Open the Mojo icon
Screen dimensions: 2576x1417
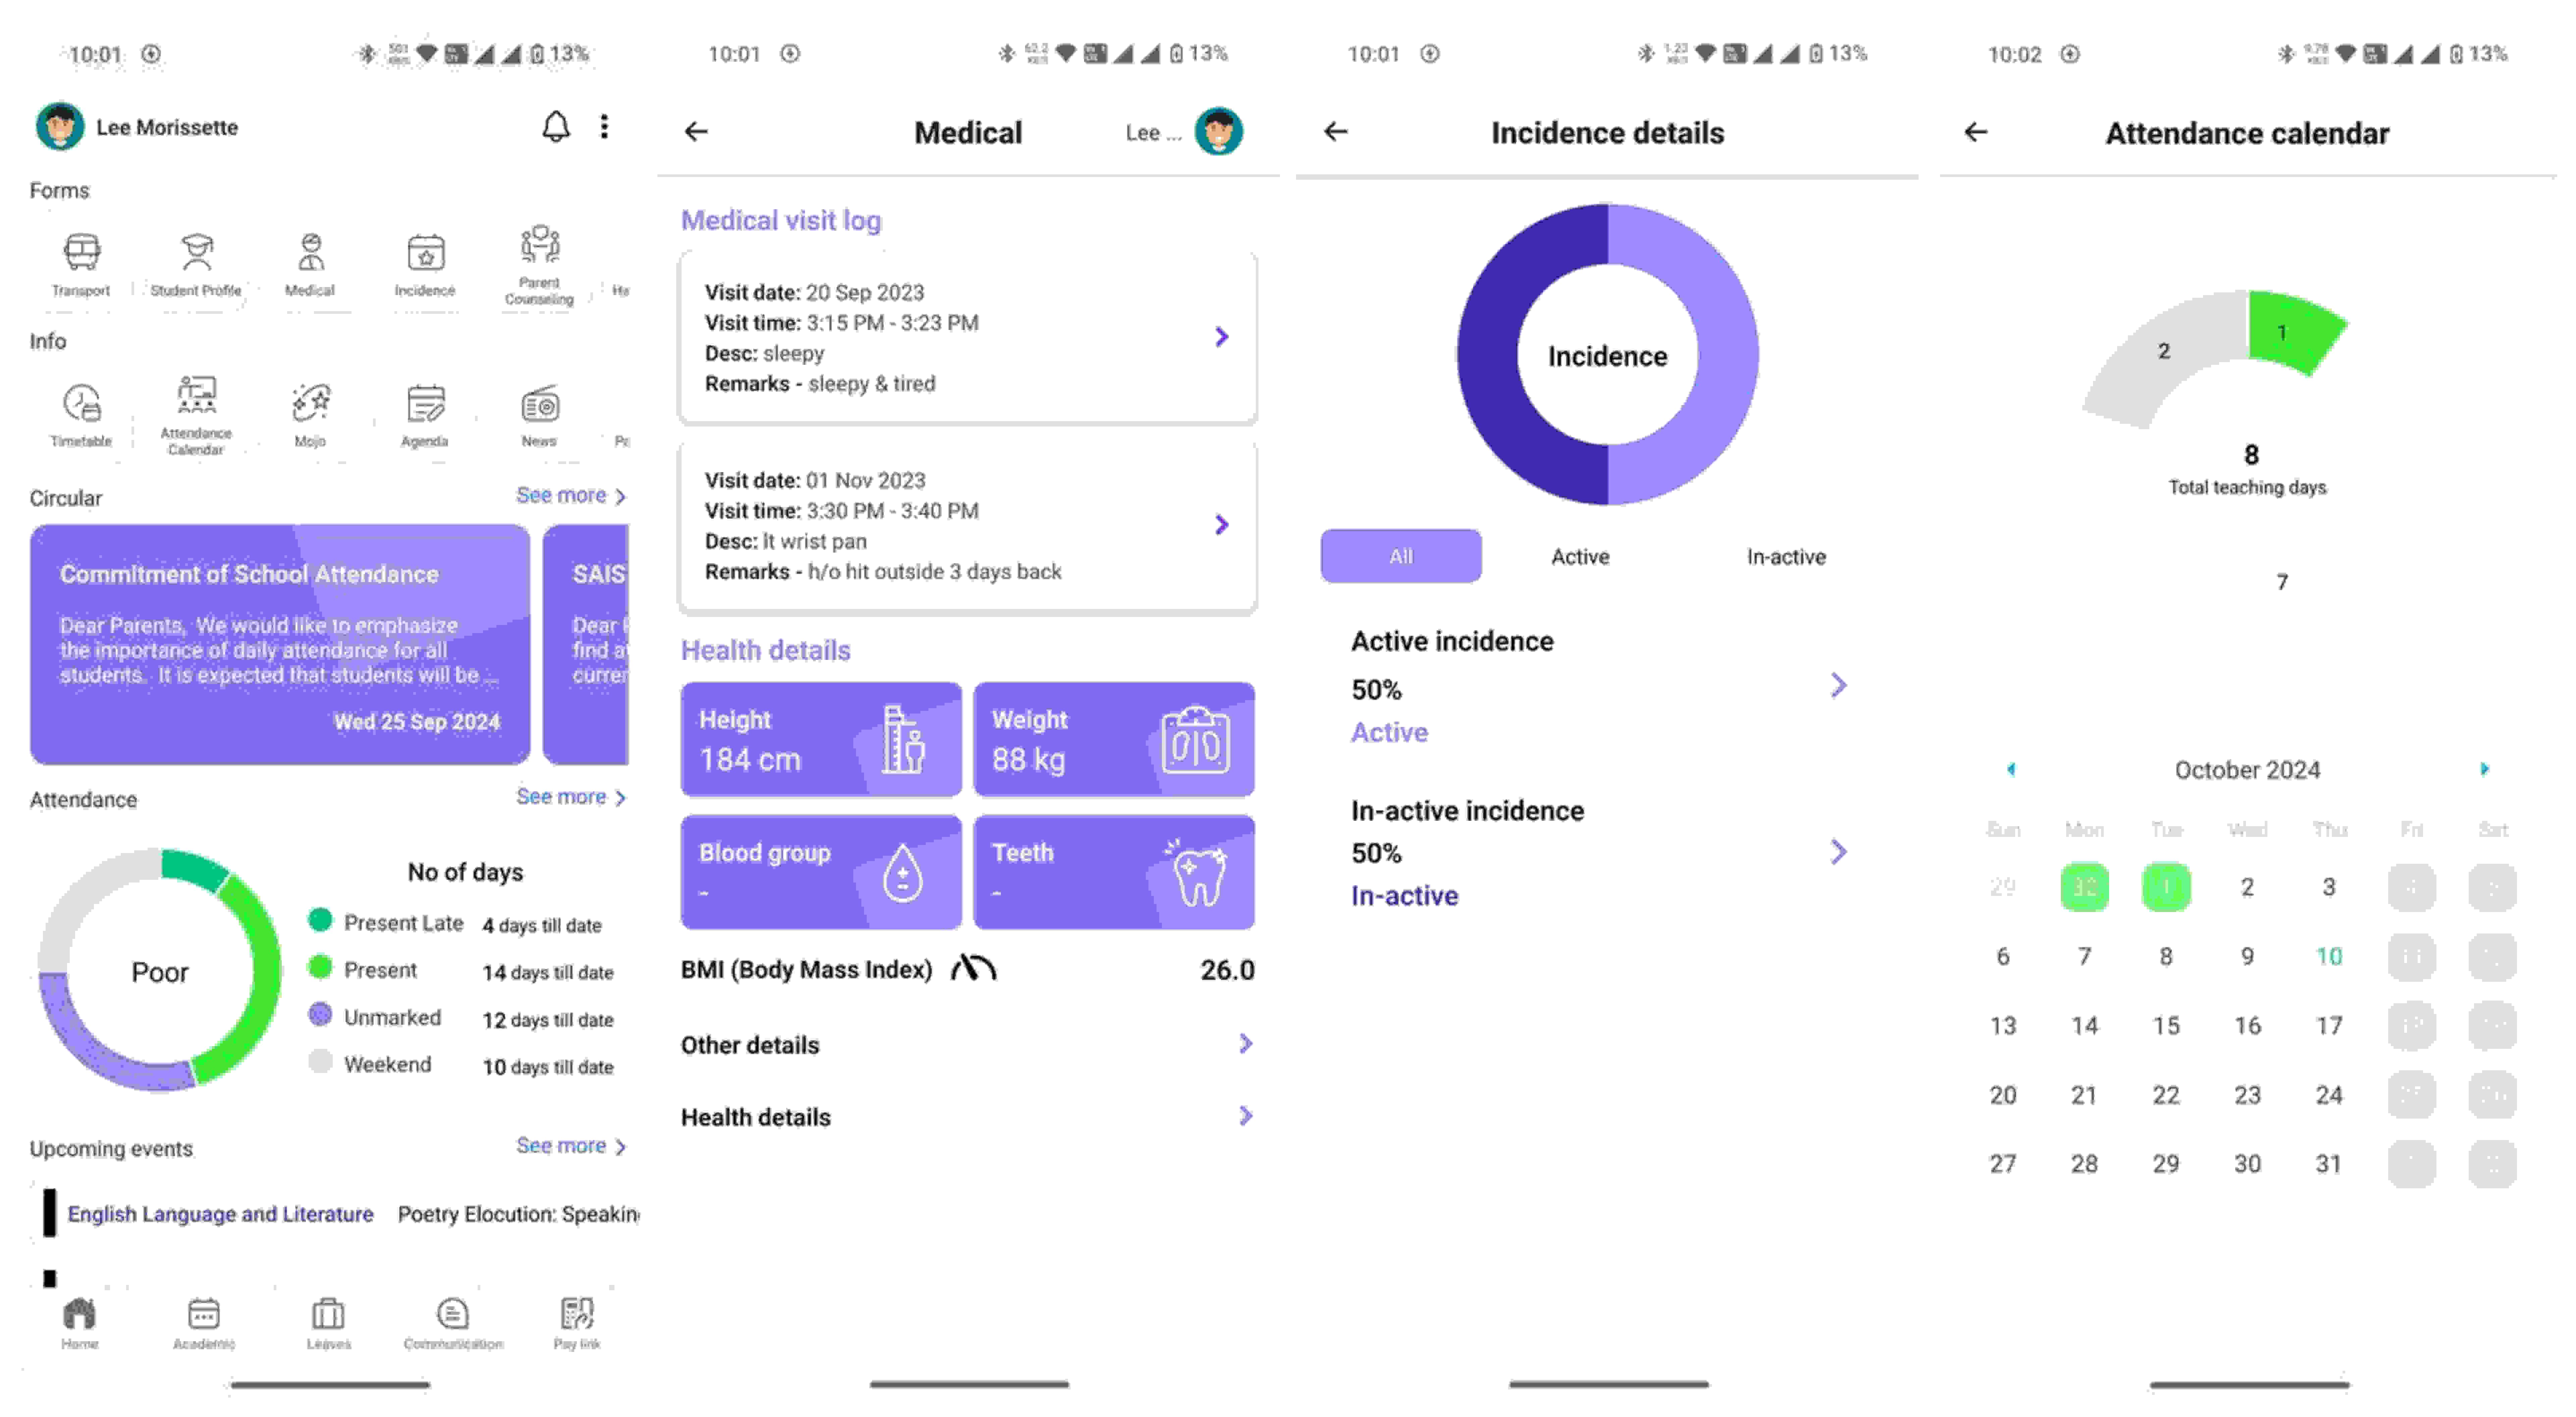[311, 403]
